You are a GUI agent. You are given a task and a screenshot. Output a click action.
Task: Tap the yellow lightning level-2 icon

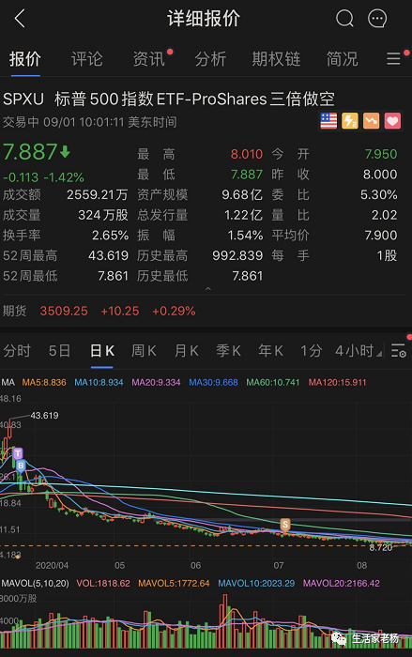[x=350, y=121]
